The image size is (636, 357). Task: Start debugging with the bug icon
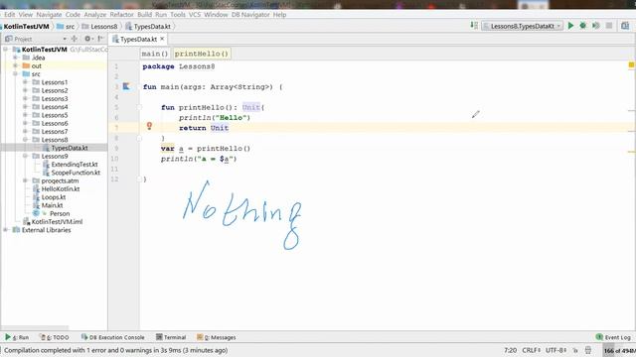click(583, 26)
